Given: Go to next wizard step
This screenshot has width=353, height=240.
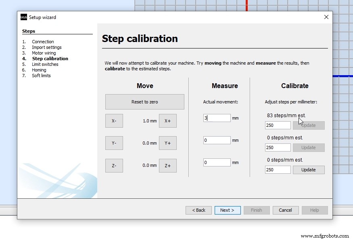Looking at the screenshot, I should [x=228, y=210].
